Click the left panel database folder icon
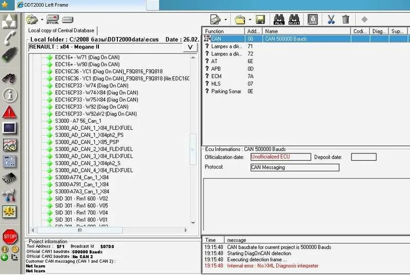Viewport: 410px width, 275px height. point(32,19)
